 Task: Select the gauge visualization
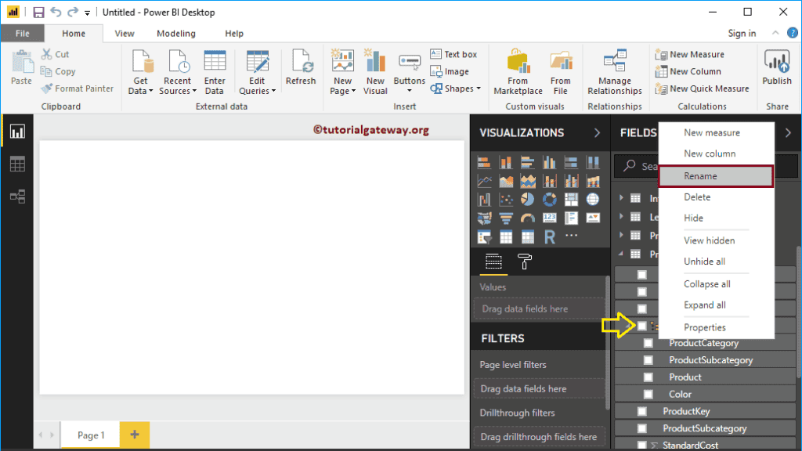click(527, 218)
